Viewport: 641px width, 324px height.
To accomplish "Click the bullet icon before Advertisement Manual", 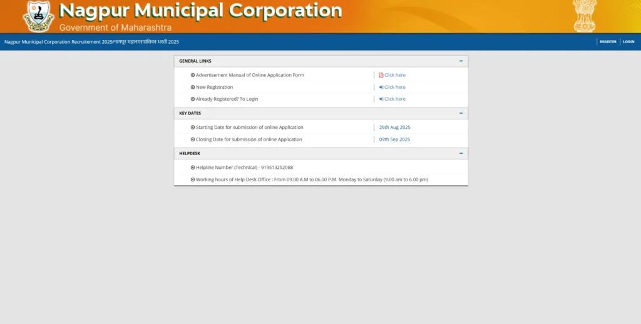I will [193, 75].
